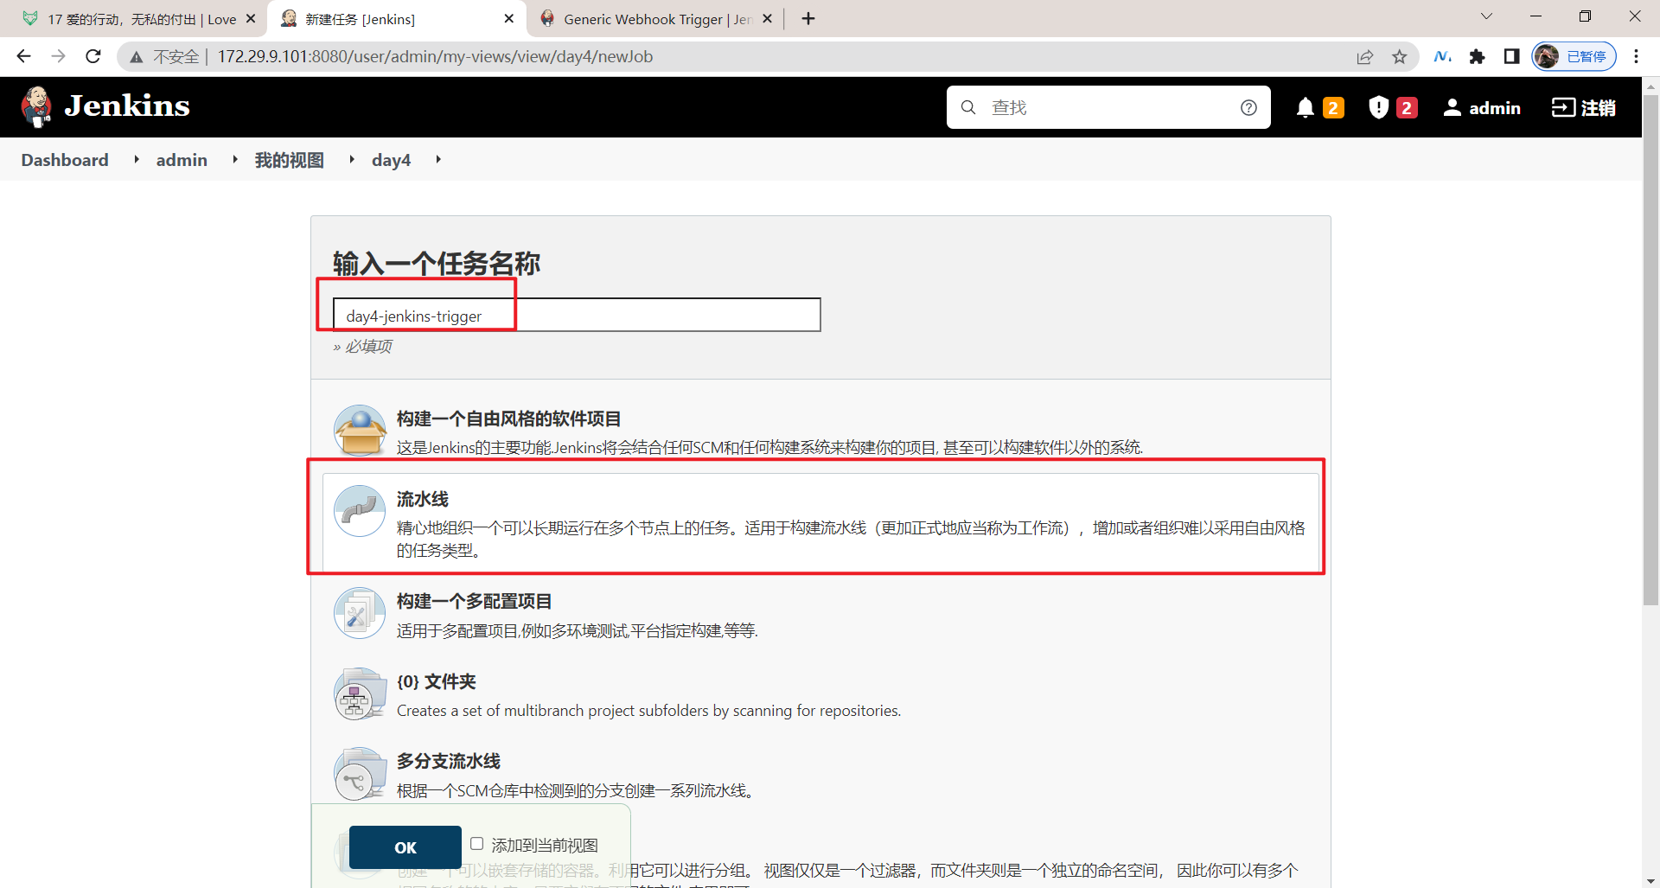Click the Jenkins logo mascot icon

point(36,107)
